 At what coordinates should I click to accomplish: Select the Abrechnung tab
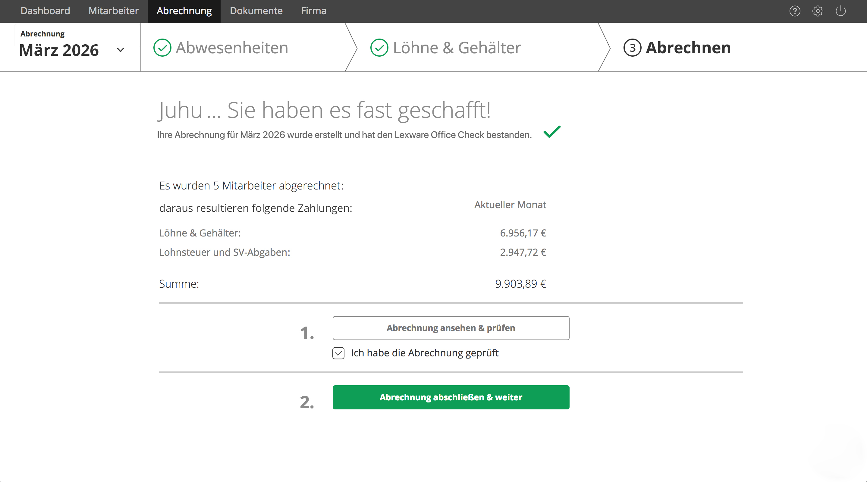point(184,11)
